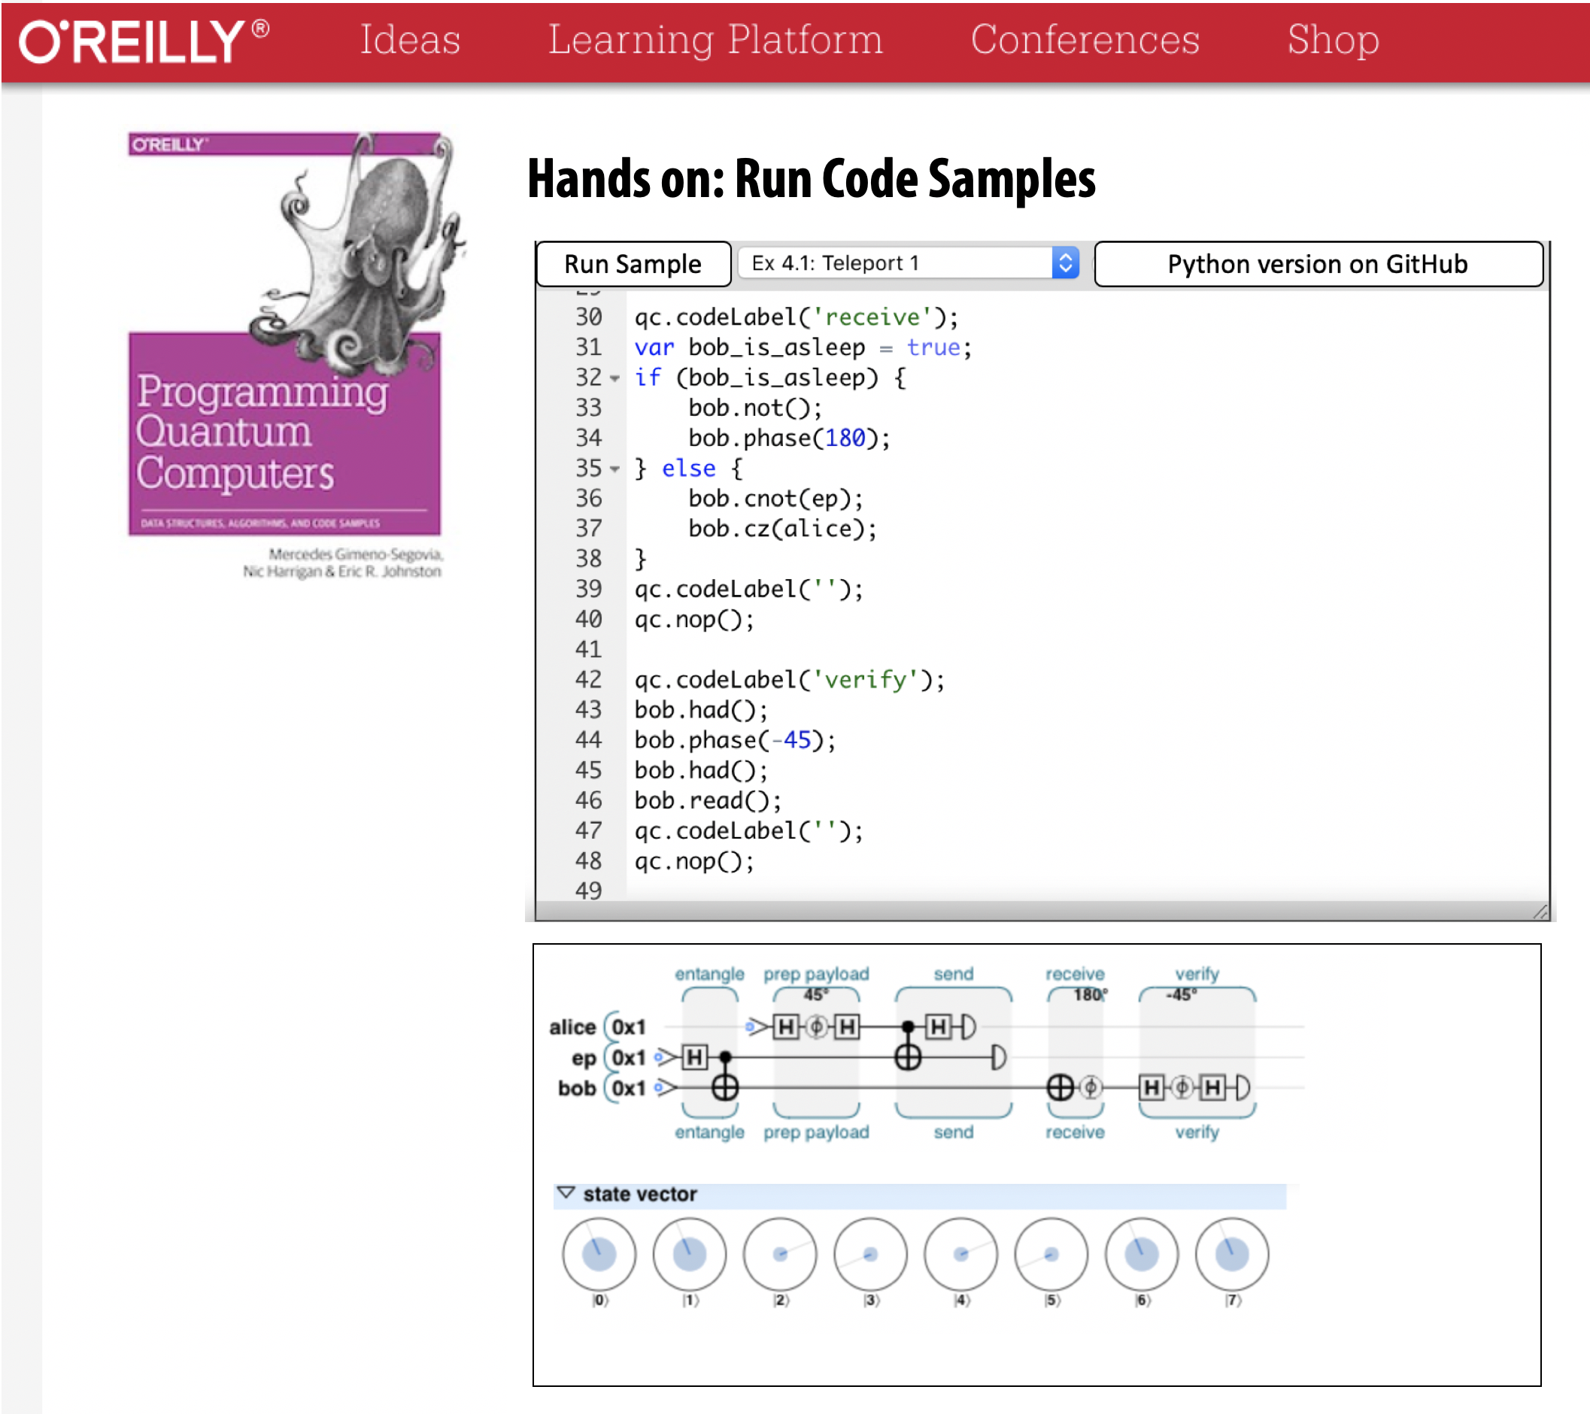This screenshot has width=1590, height=1414.
Task: Click the phase gate in the receive block
Action: tap(1091, 1090)
